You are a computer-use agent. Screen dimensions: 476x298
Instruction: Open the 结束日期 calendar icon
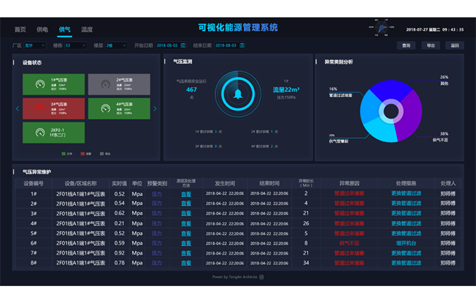coord(242,45)
